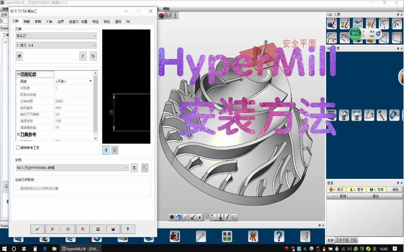Check the 使用自由刀尖几何形状计算 option
Viewport: 404px width, 252px height.
[x=18, y=188]
